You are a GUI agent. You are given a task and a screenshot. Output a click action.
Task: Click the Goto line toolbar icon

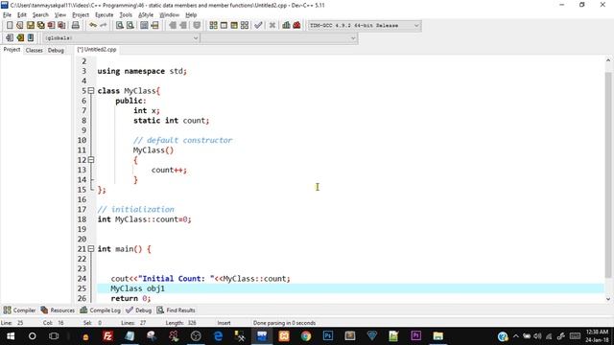point(154,26)
